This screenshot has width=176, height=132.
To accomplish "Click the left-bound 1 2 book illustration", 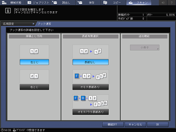I will (x=34, y=51).
